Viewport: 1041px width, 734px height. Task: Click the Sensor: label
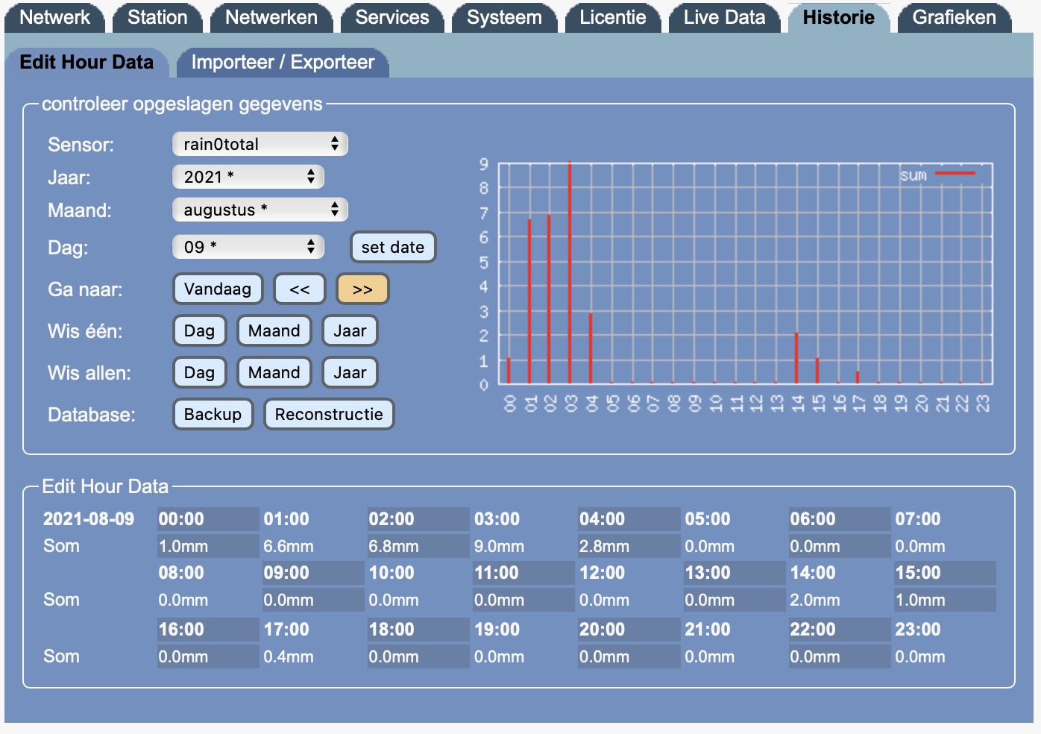(x=81, y=145)
